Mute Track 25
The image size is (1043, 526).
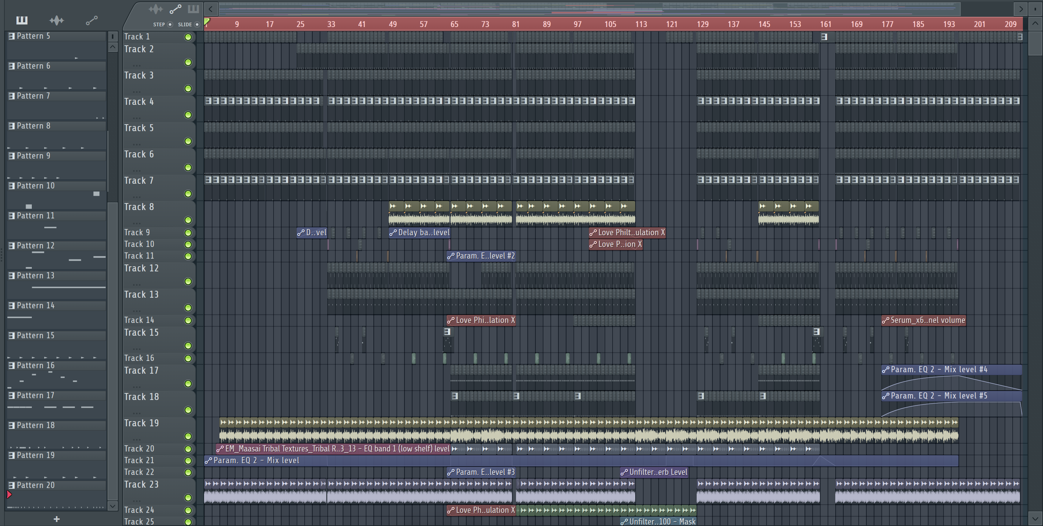point(188,522)
